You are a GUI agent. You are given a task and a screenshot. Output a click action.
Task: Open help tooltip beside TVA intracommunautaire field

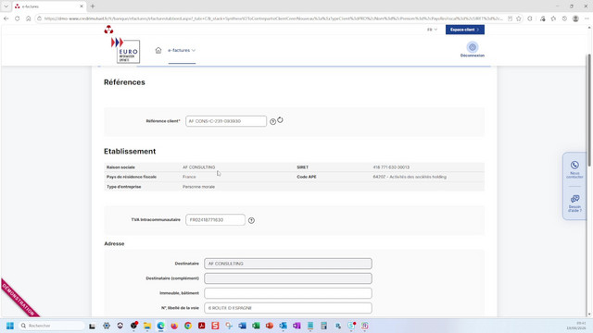pyautogui.click(x=251, y=220)
